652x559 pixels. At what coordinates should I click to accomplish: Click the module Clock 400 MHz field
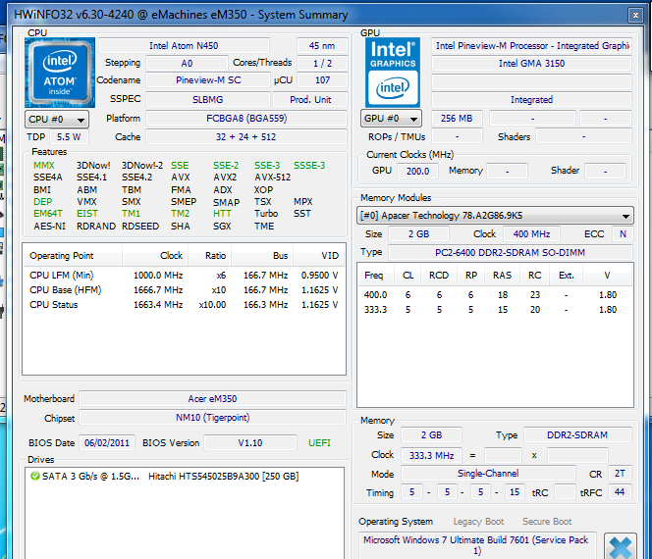531,234
